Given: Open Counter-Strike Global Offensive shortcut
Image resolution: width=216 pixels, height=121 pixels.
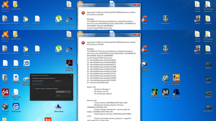Looking at the screenshot, I should [176, 78].
